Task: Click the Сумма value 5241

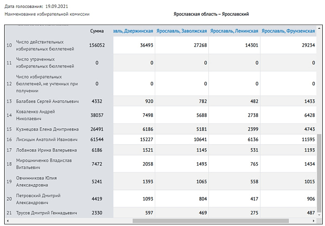Action: [x=97, y=181]
